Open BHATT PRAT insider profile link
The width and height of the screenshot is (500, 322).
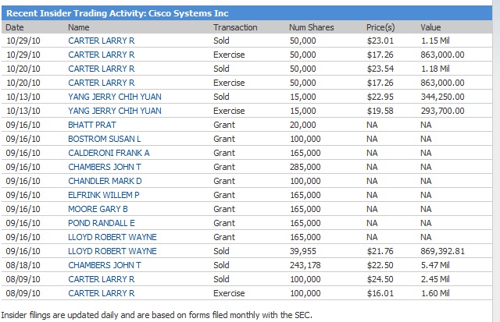(91, 125)
